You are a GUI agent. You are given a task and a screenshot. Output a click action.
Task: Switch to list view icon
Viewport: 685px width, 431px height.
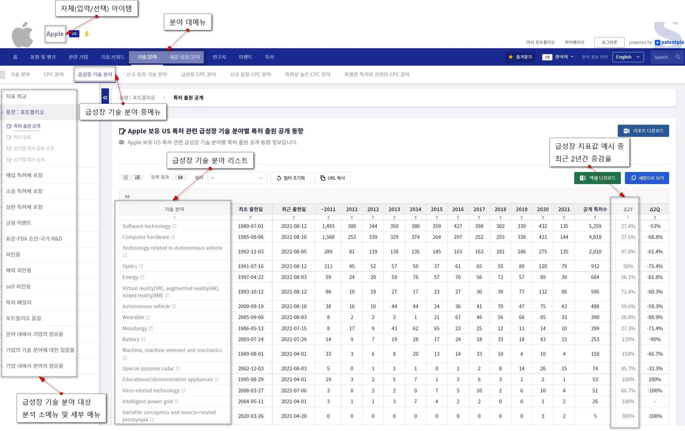point(137,177)
